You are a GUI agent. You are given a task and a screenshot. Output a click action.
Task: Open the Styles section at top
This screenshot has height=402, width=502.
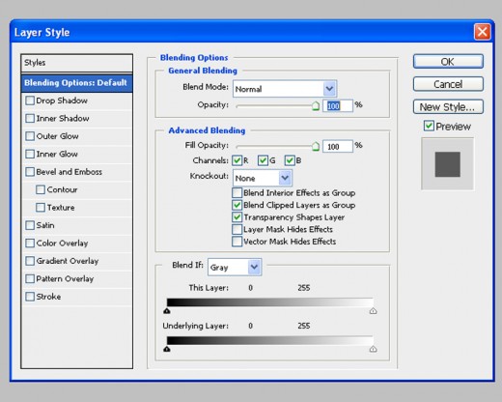77,63
